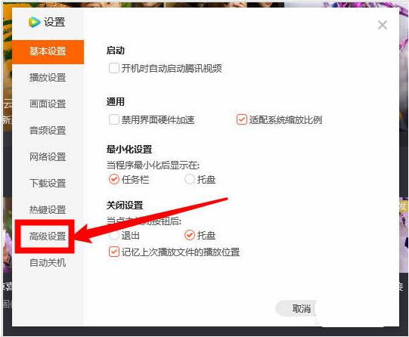Select the 基本设置 tab
The image size is (409, 337).
pos(48,51)
